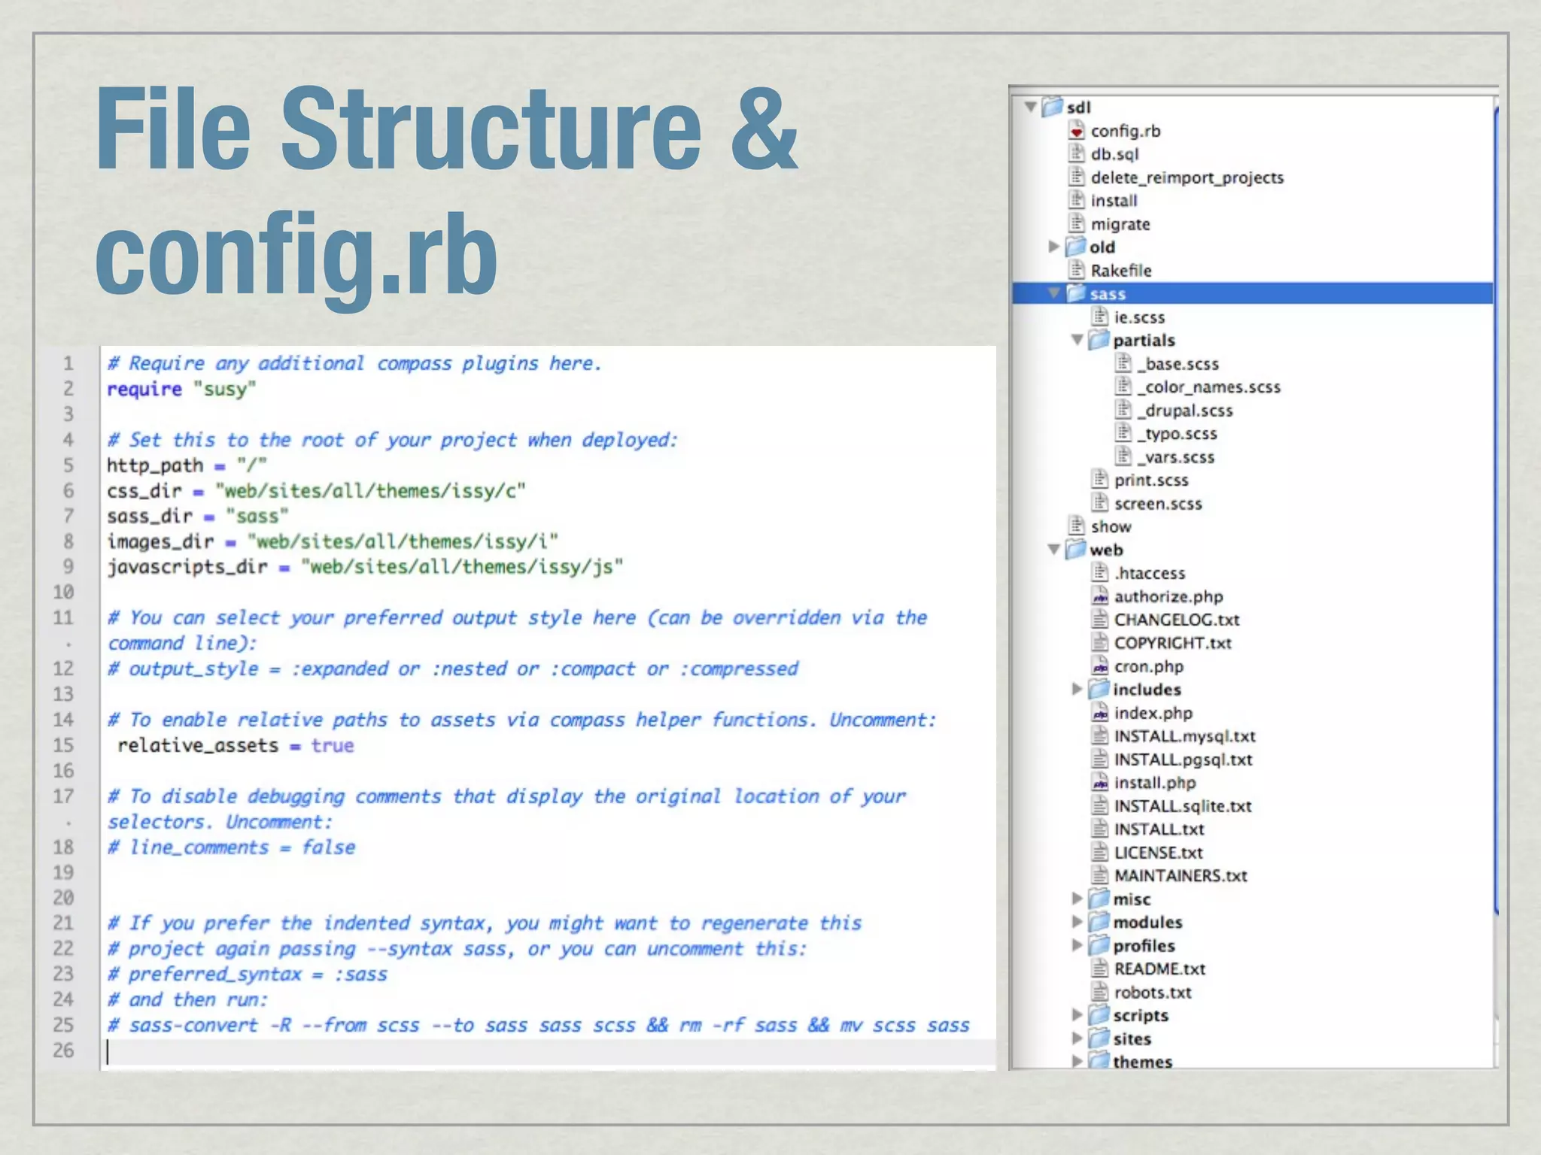The width and height of the screenshot is (1541, 1155).
Task: Expand the modules folder triangle
Action: 1077,922
